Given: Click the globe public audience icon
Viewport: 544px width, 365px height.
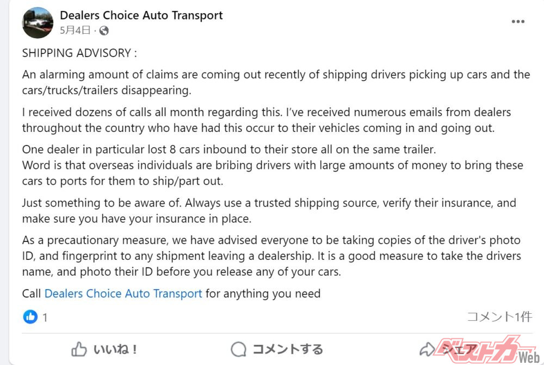Looking at the screenshot, I should pos(104,31).
